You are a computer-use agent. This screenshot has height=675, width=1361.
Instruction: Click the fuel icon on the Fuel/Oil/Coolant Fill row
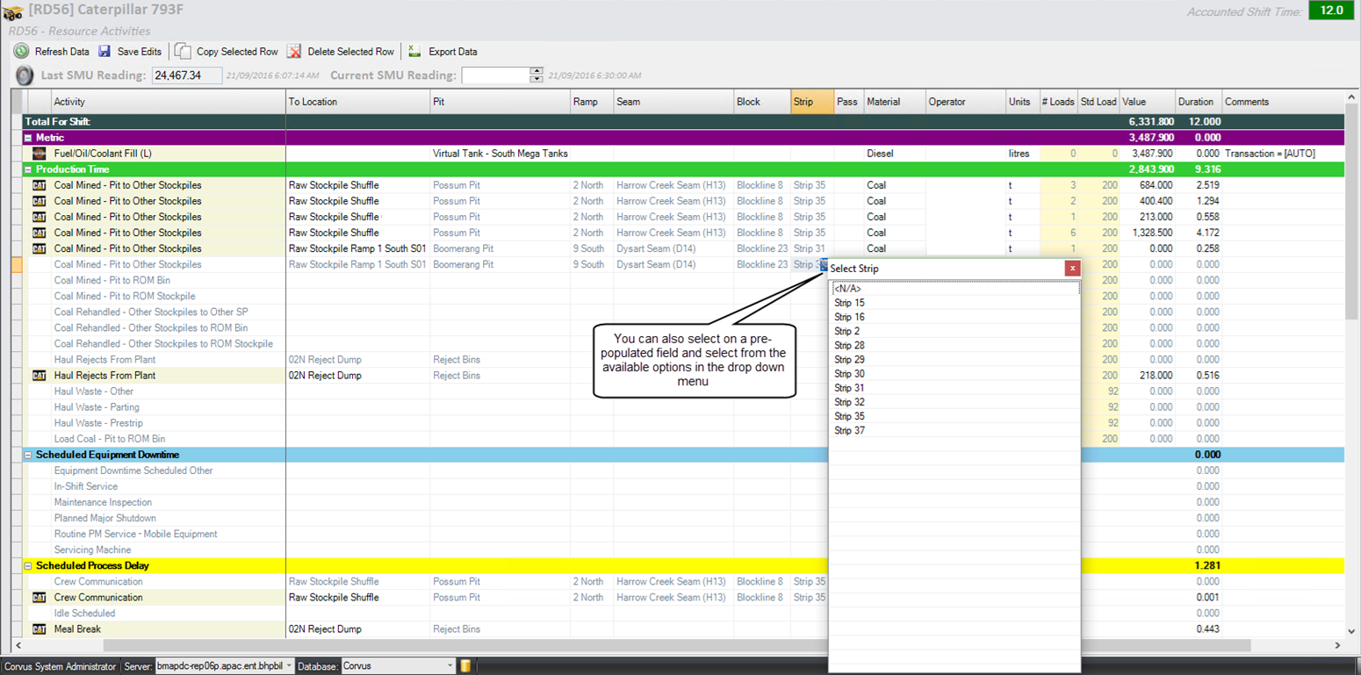(x=39, y=154)
